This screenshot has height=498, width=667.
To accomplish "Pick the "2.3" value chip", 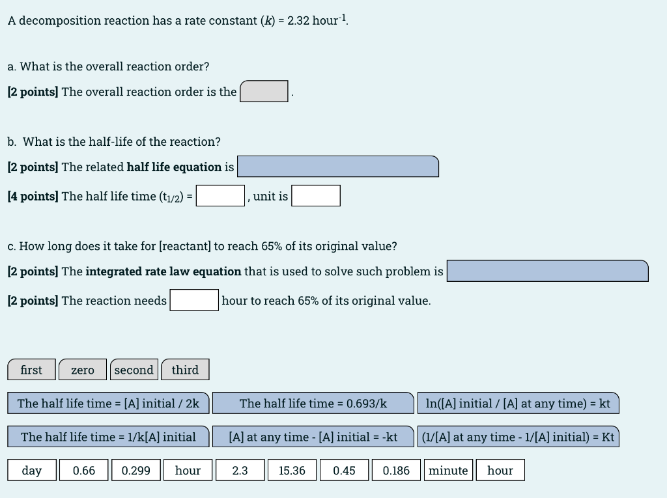I will click(240, 470).
